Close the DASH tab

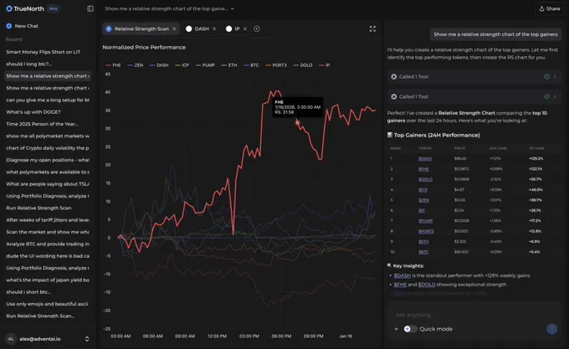point(214,28)
